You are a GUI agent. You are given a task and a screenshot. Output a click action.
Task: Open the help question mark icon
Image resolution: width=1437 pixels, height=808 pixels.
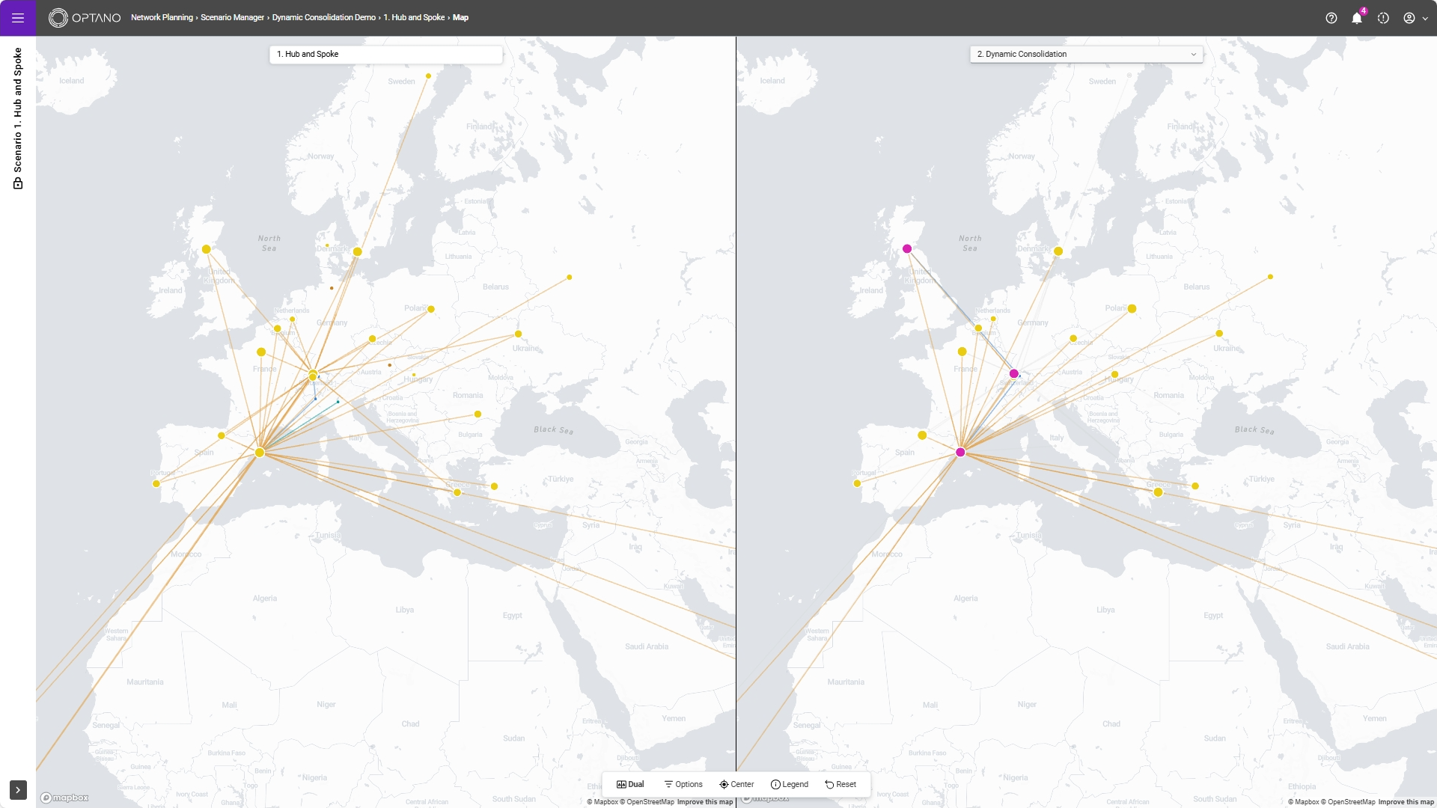click(1331, 18)
